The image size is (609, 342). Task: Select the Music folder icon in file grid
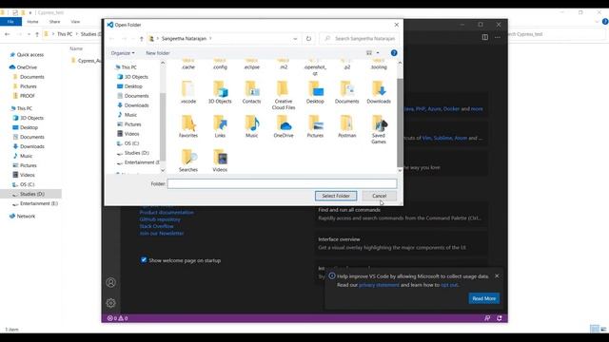[x=251, y=126]
